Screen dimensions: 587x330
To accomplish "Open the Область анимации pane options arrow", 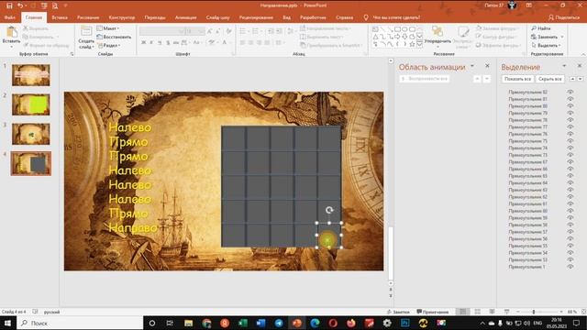I will pos(472,66).
